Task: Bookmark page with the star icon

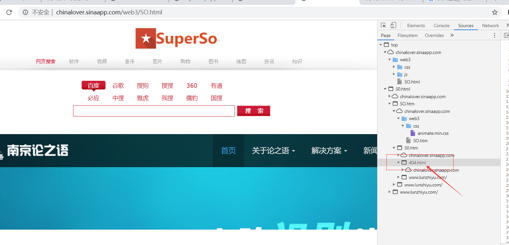Action: point(495,12)
